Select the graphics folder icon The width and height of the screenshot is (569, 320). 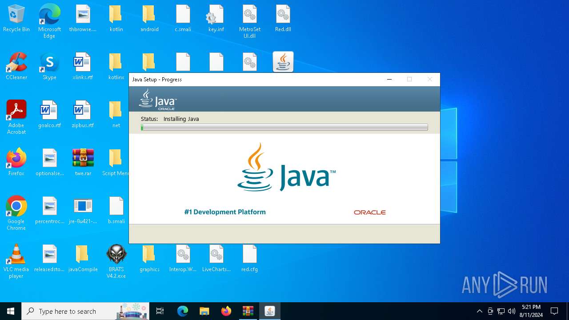pyautogui.click(x=149, y=259)
